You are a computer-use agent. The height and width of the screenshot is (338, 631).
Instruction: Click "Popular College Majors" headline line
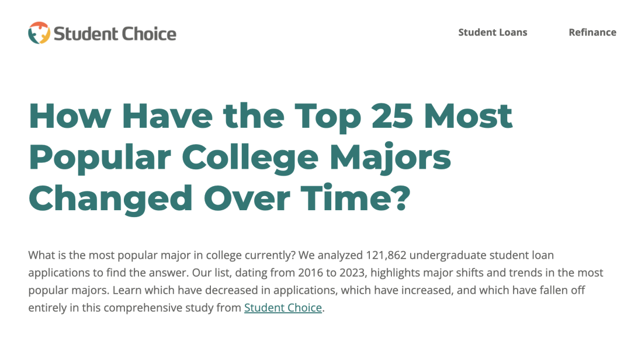(x=240, y=156)
